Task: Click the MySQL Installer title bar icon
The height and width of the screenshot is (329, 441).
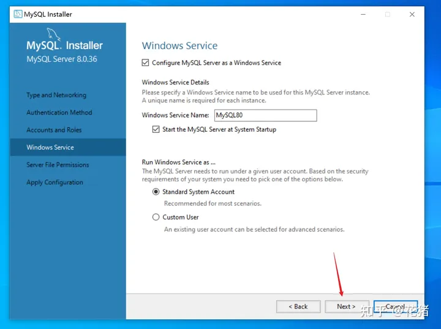Action: coord(18,14)
